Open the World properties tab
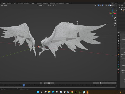This screenshot has height=94, width=125. pos(118,48)
